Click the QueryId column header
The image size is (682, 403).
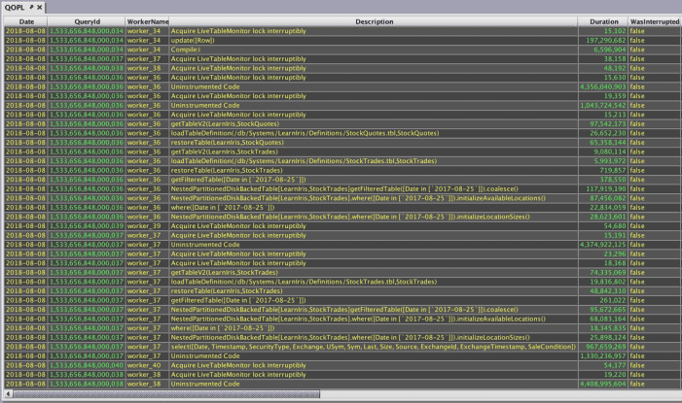coord(86,20)
